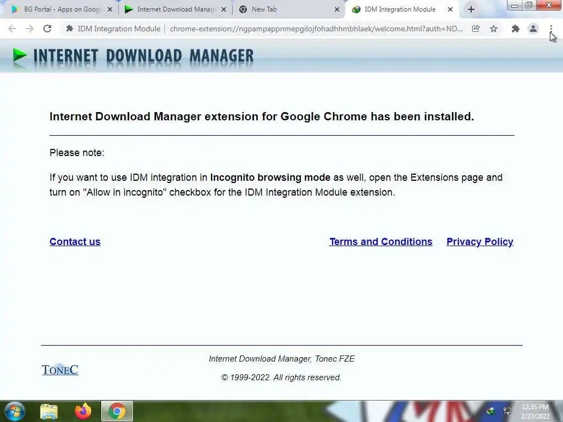The width and height of the screenshot is (563, 422).
Task: Open a new tab with plus button
Action: (x=471, y=9)
